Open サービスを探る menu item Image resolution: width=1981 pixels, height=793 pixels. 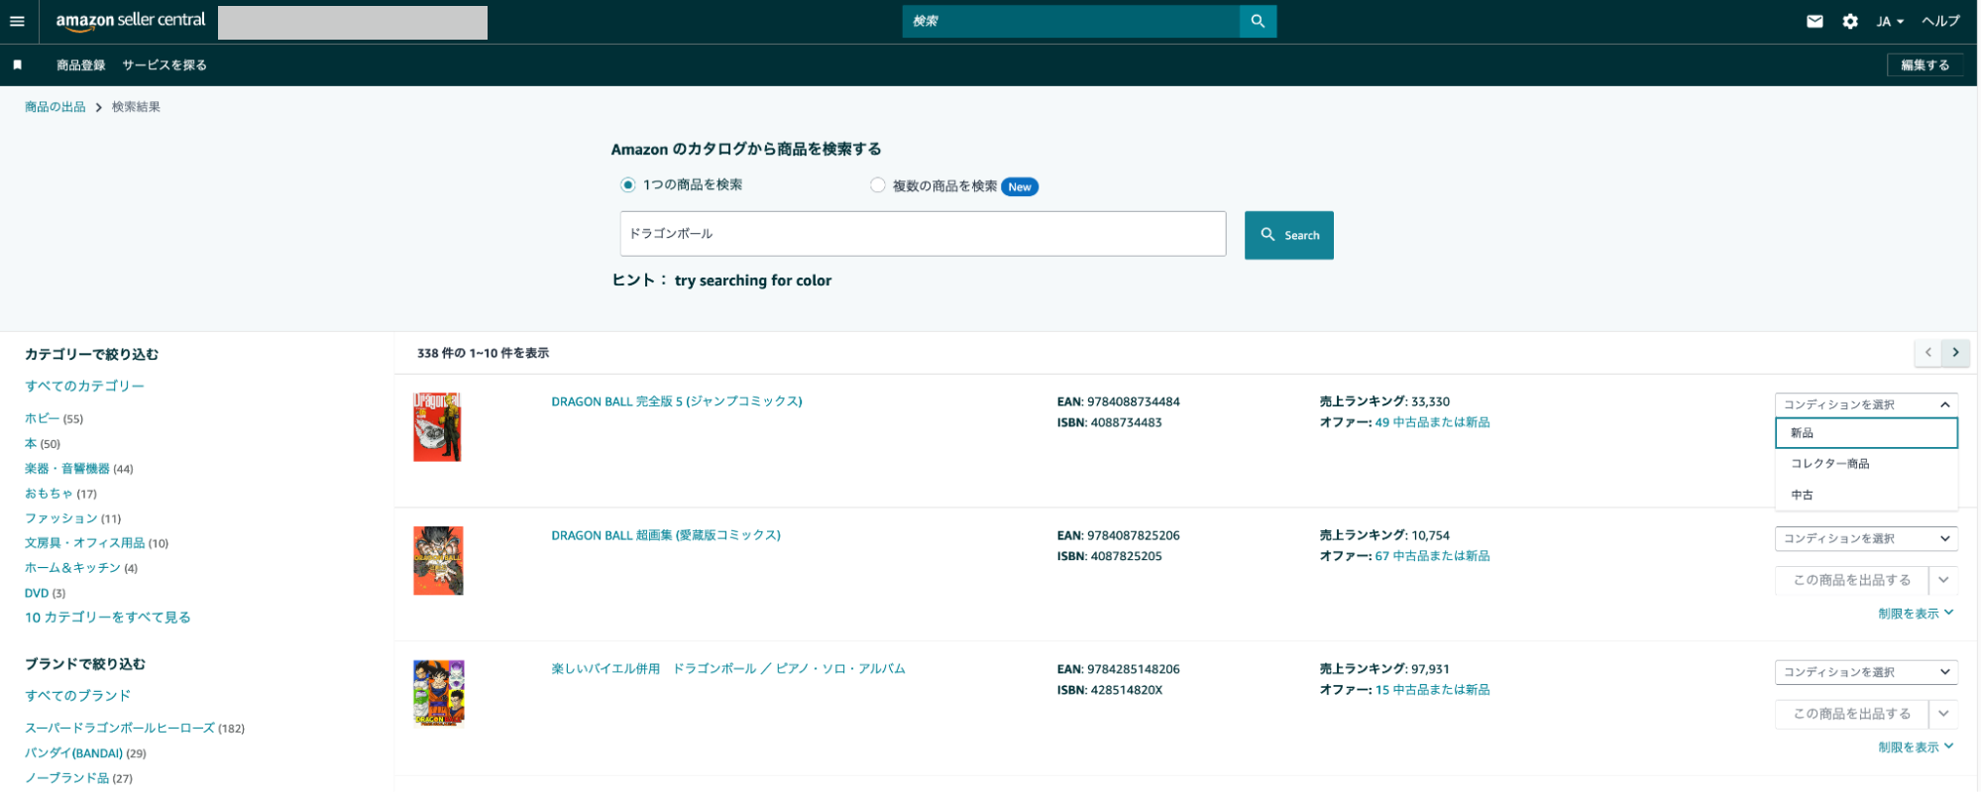pos(165,65)
